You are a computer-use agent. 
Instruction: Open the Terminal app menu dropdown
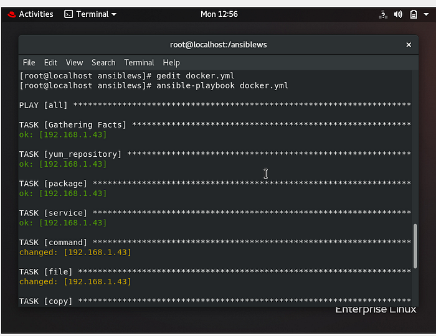click(x=90, y=14)
